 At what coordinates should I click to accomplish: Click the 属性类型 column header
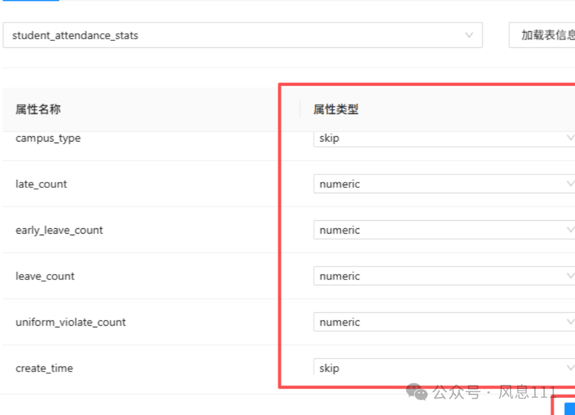click(x=336, y=109)
